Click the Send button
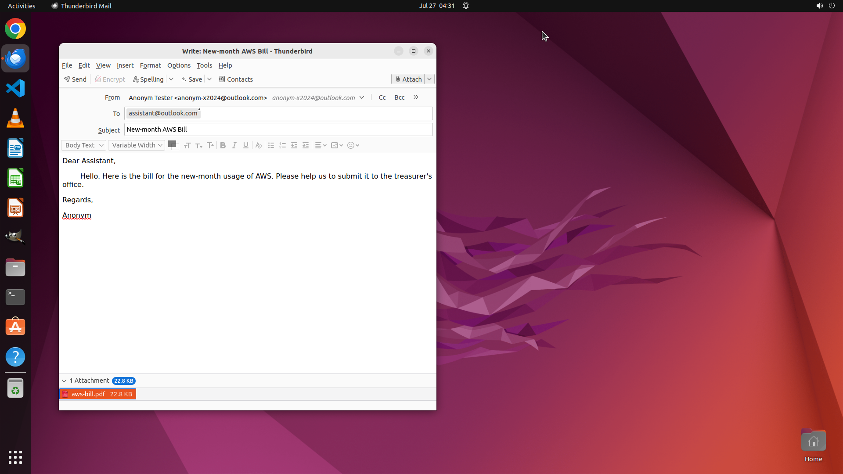The width and height of the screenshot is (843, 474). [75, 79]
